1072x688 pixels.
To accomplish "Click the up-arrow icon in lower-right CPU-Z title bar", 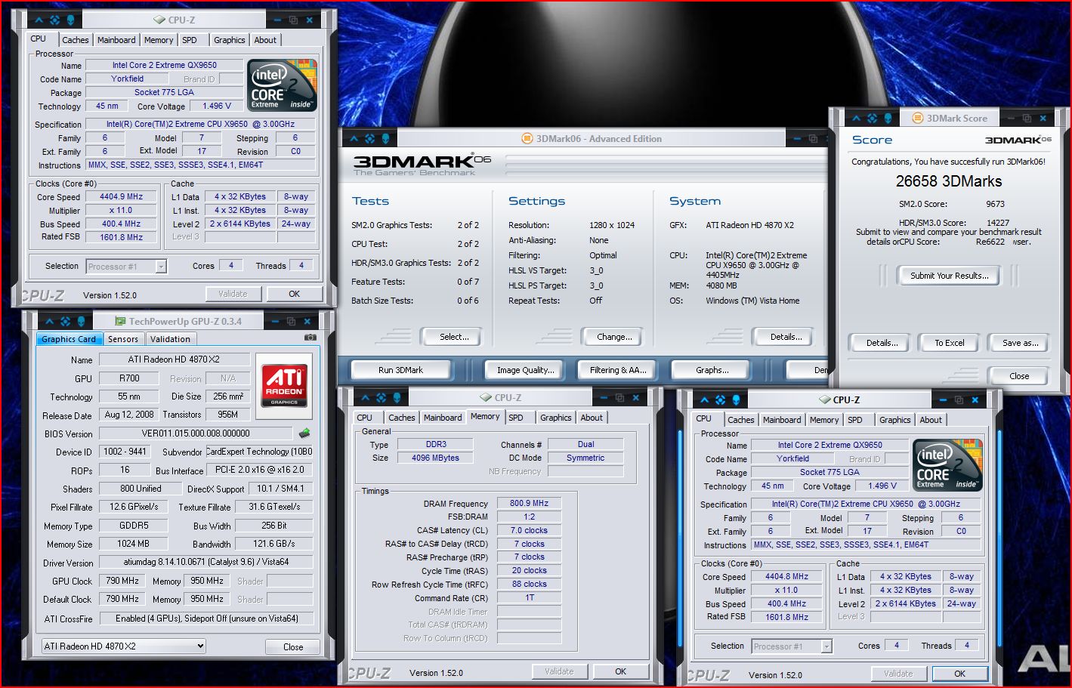I will point(704,400).
